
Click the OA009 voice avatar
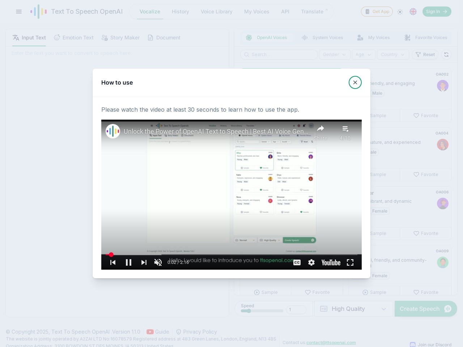(x=443, y=262)
